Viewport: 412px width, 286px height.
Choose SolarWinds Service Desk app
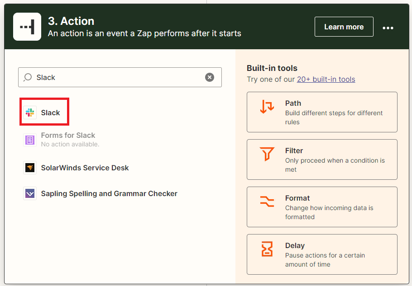[x=76, y=168]
